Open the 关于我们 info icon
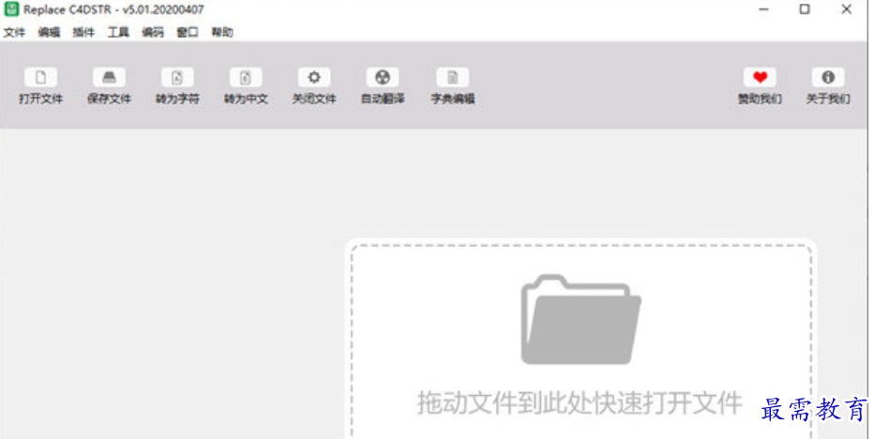 [828, 78]
